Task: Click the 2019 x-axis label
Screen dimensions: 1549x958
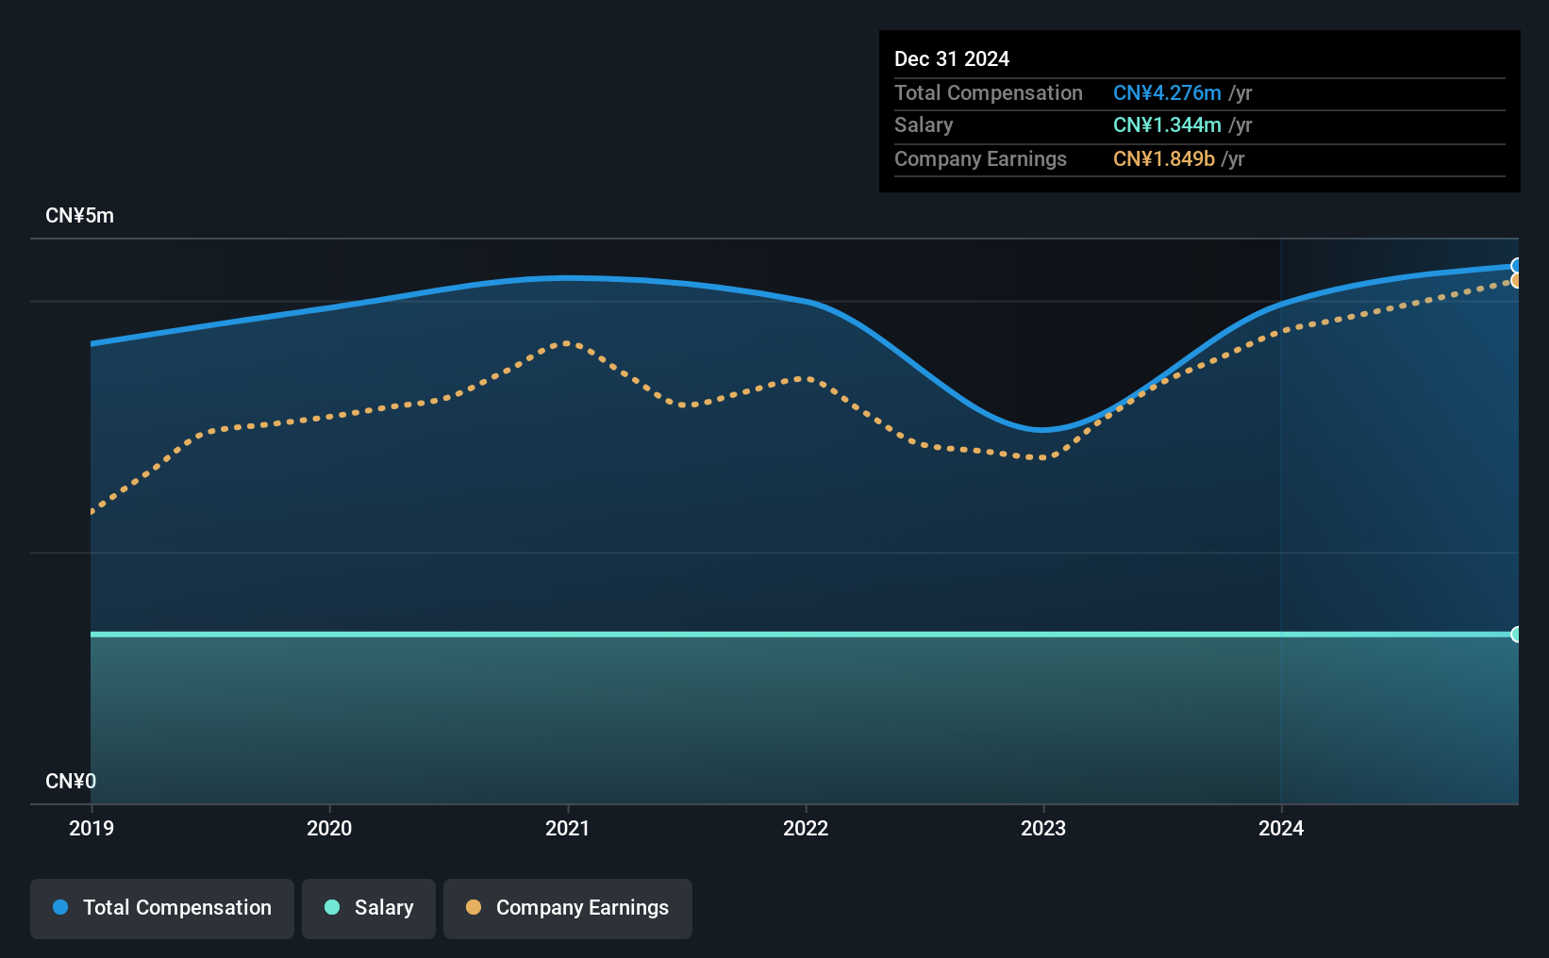Action: coord(92,828)
